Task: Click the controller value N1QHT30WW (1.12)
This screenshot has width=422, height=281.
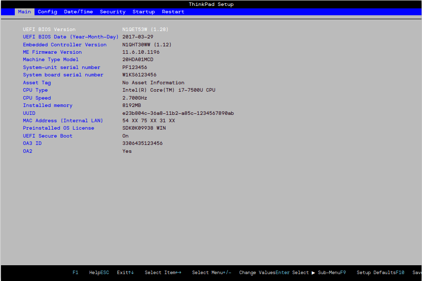Action: point(147,45)
